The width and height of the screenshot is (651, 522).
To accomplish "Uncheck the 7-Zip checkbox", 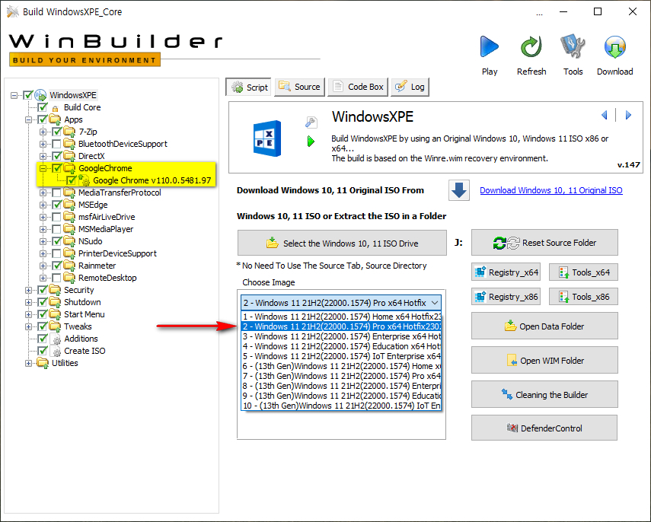I will coord(56,132).
